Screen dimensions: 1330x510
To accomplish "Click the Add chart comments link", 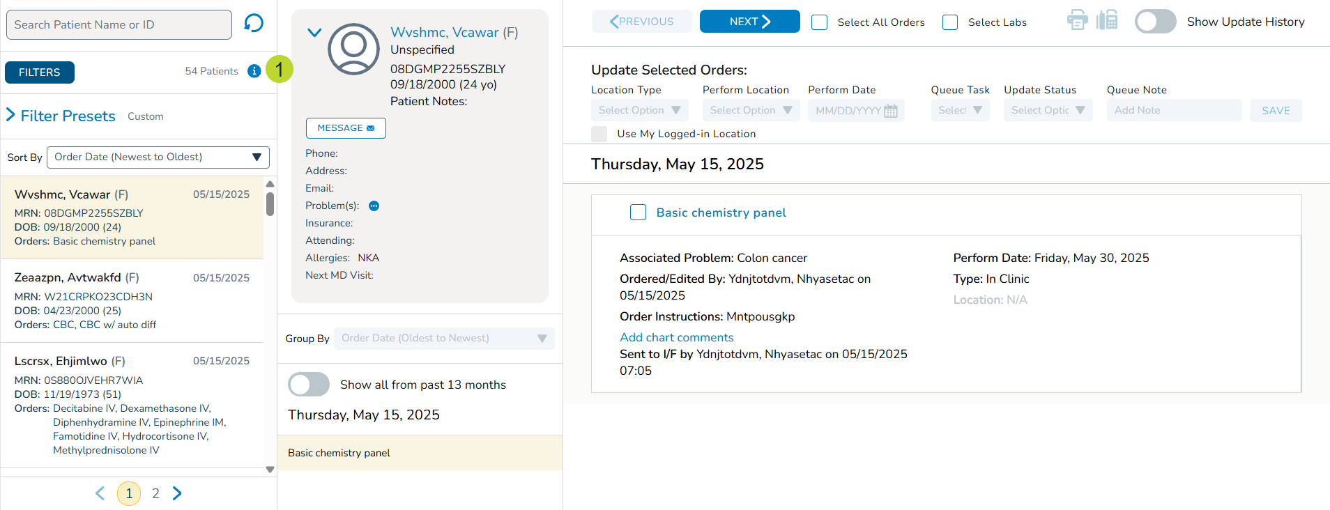I will coord(676,337).
